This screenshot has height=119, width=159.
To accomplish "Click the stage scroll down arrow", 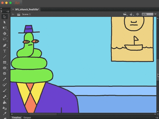I will click(158, 112).
